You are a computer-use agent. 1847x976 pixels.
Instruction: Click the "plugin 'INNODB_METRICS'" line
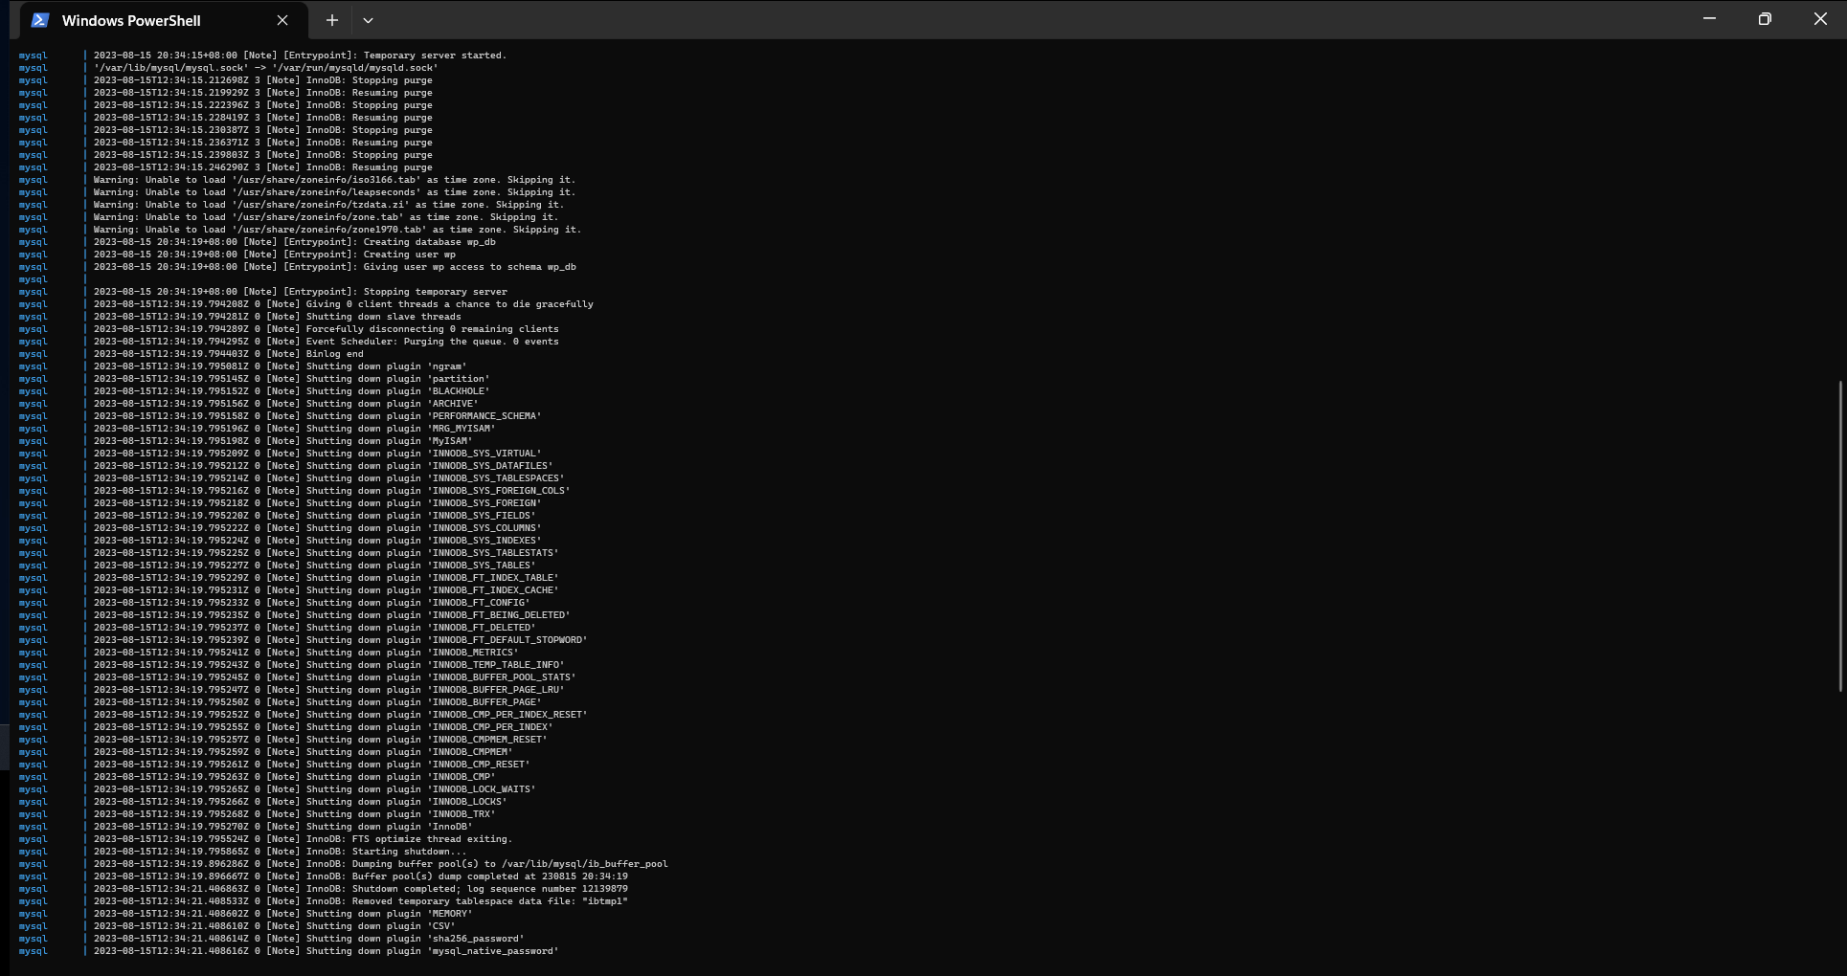click(x=305, y=653)
